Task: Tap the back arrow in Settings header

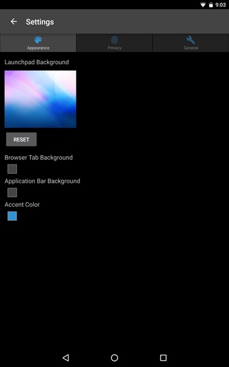Action: 14,21
